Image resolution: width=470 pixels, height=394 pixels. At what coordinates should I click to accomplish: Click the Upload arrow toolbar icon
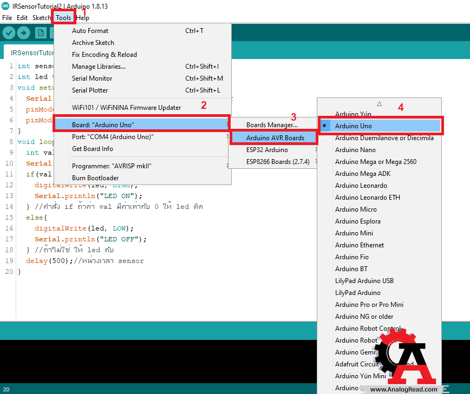coord(24,32)
